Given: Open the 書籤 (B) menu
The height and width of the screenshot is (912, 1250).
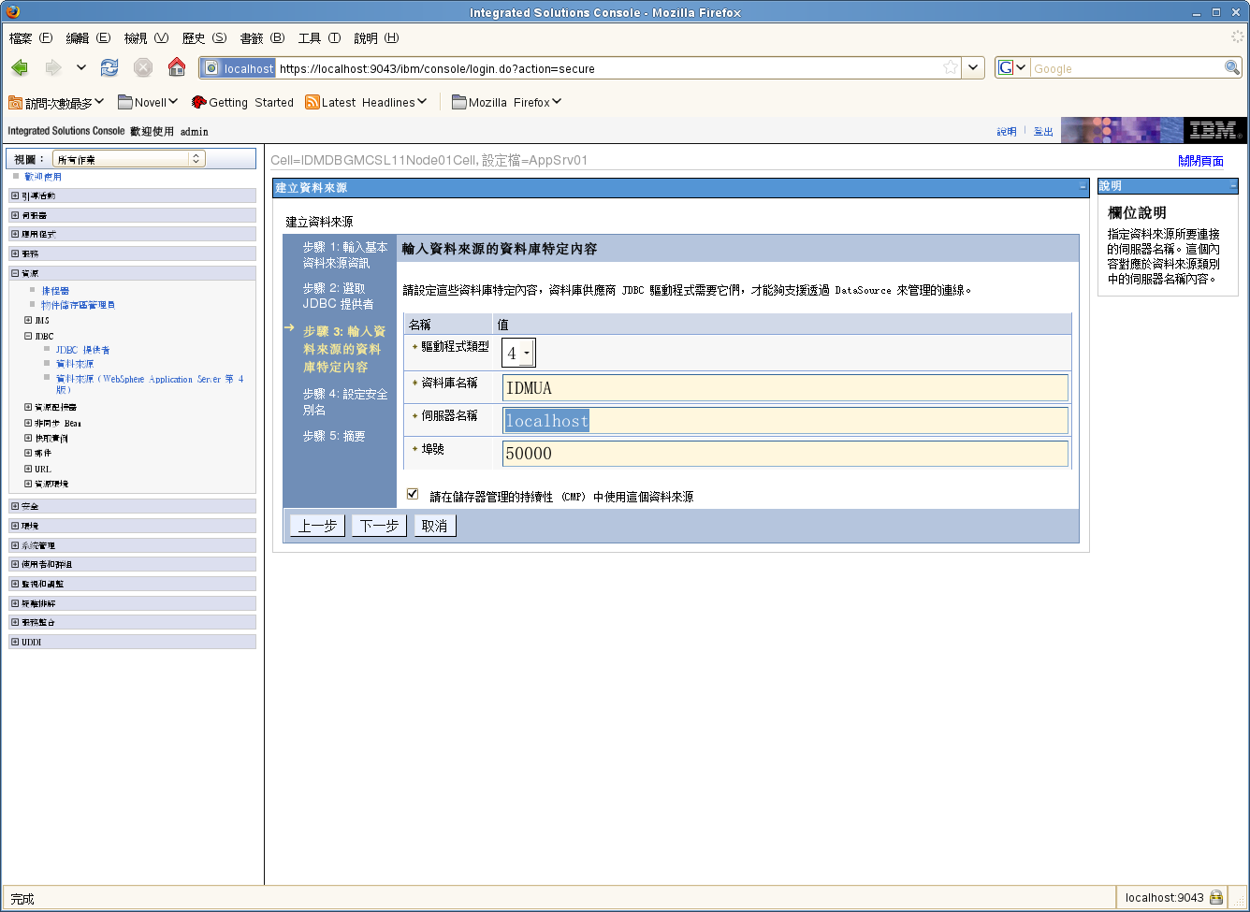Looking at the screenshot, I should (x=262, y=38).
